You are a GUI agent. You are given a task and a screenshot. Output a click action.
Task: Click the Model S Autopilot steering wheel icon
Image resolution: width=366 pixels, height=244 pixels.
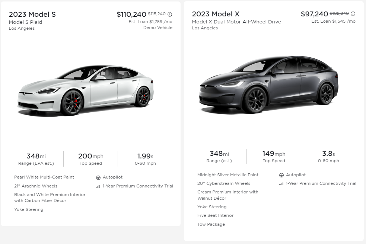98,177
